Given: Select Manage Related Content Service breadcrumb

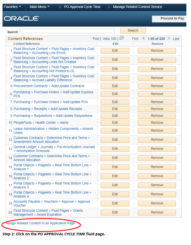Looking at the screenshot, I should coord(137,7).
